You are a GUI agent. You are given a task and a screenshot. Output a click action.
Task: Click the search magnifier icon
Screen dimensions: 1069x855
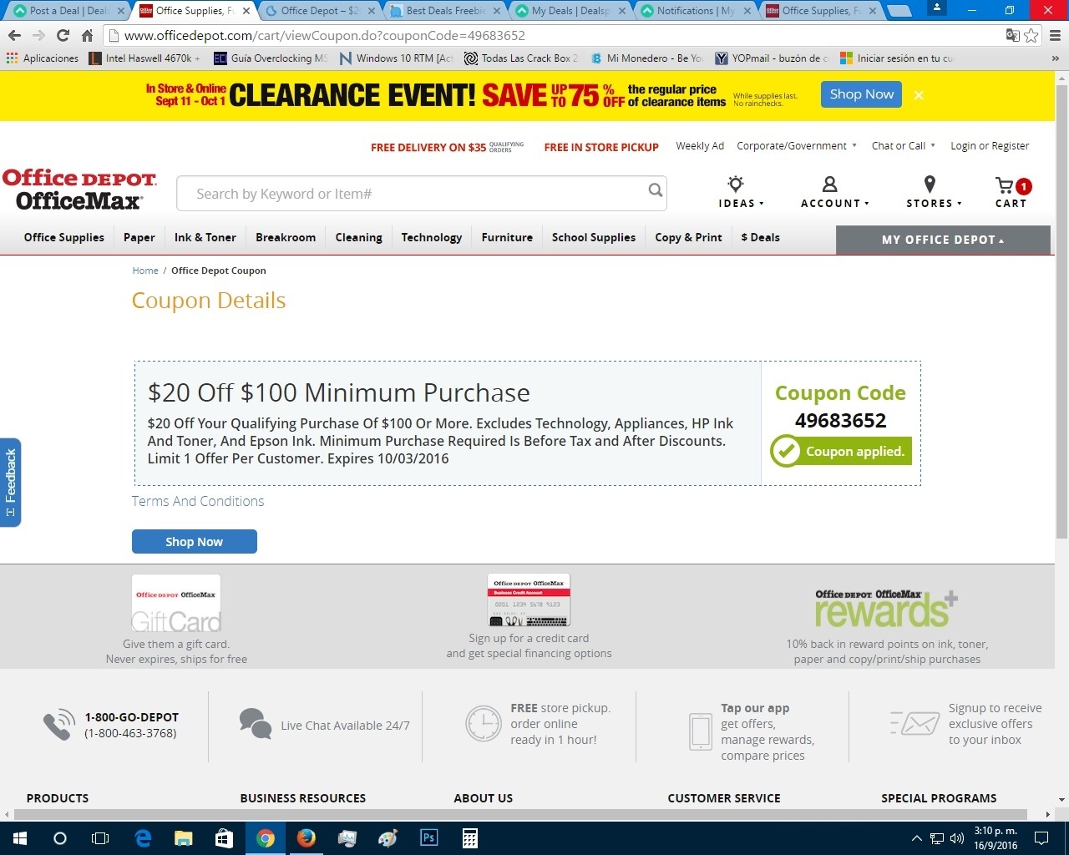point(656,190)
